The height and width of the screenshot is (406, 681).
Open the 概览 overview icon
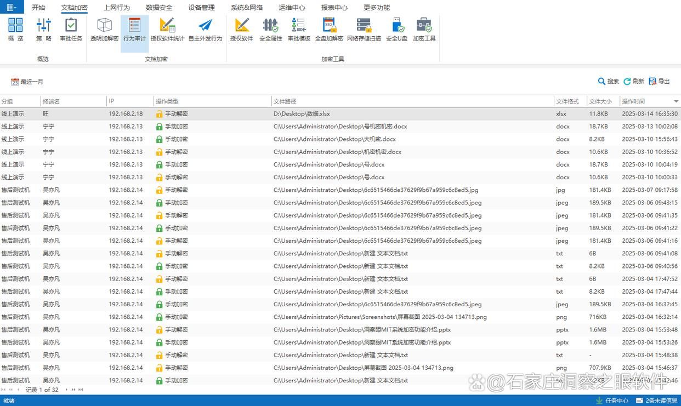click(x=15, y=30)
